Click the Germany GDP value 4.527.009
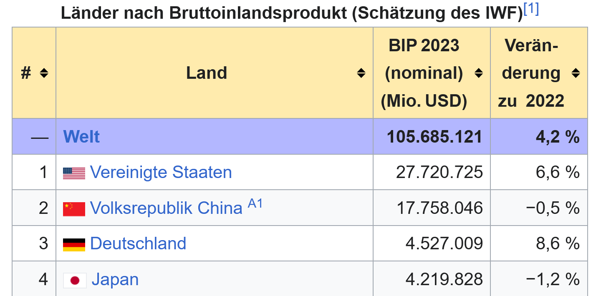Viewport: 596px width, 296px height. (444, 243)
